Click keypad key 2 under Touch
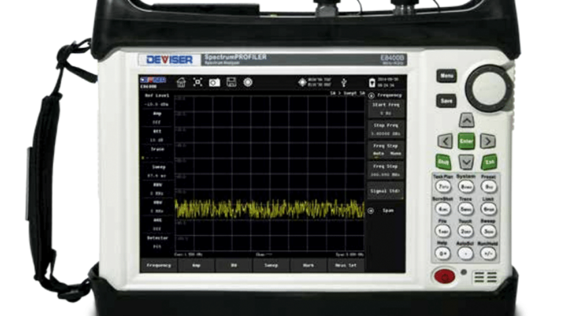 466,231
